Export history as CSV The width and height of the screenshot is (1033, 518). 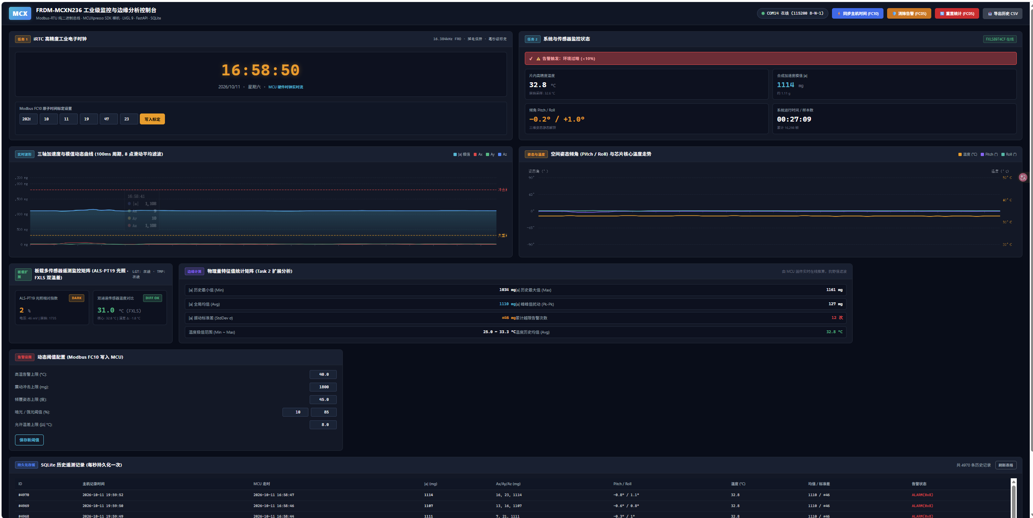[1002, 13]
